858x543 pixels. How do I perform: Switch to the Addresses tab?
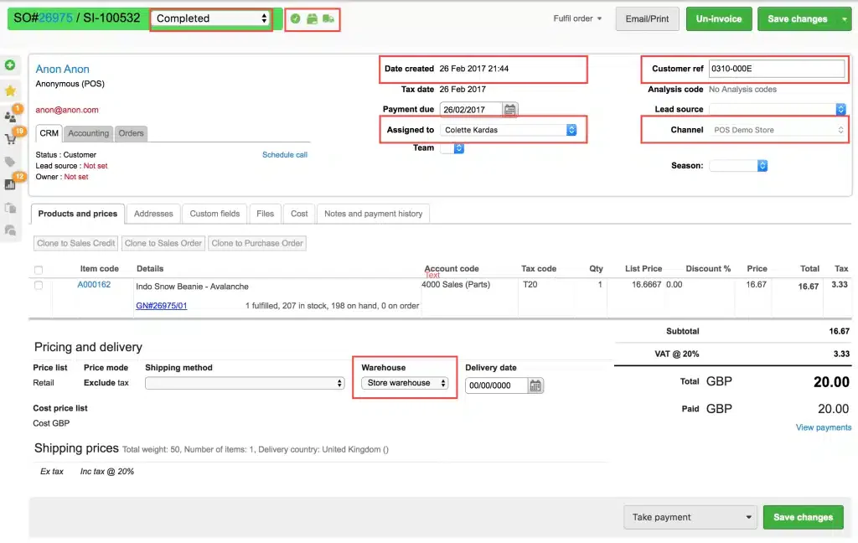click(x=153, y=214)
